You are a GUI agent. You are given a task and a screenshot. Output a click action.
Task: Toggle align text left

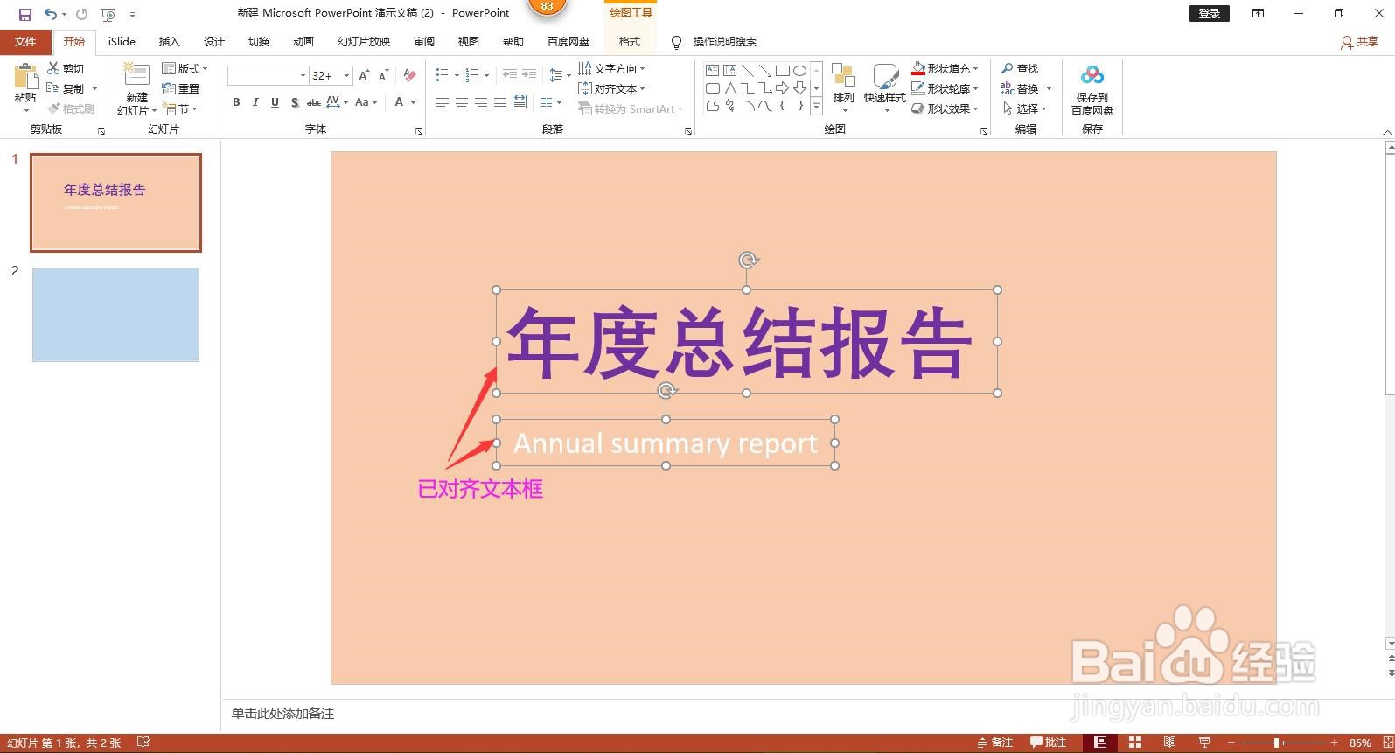point(443,102)
